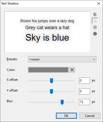The height and width of the screenshot is (122, 103).
Task: Focus the Blur value field showing 15
Action: click(x=84, y=102)
